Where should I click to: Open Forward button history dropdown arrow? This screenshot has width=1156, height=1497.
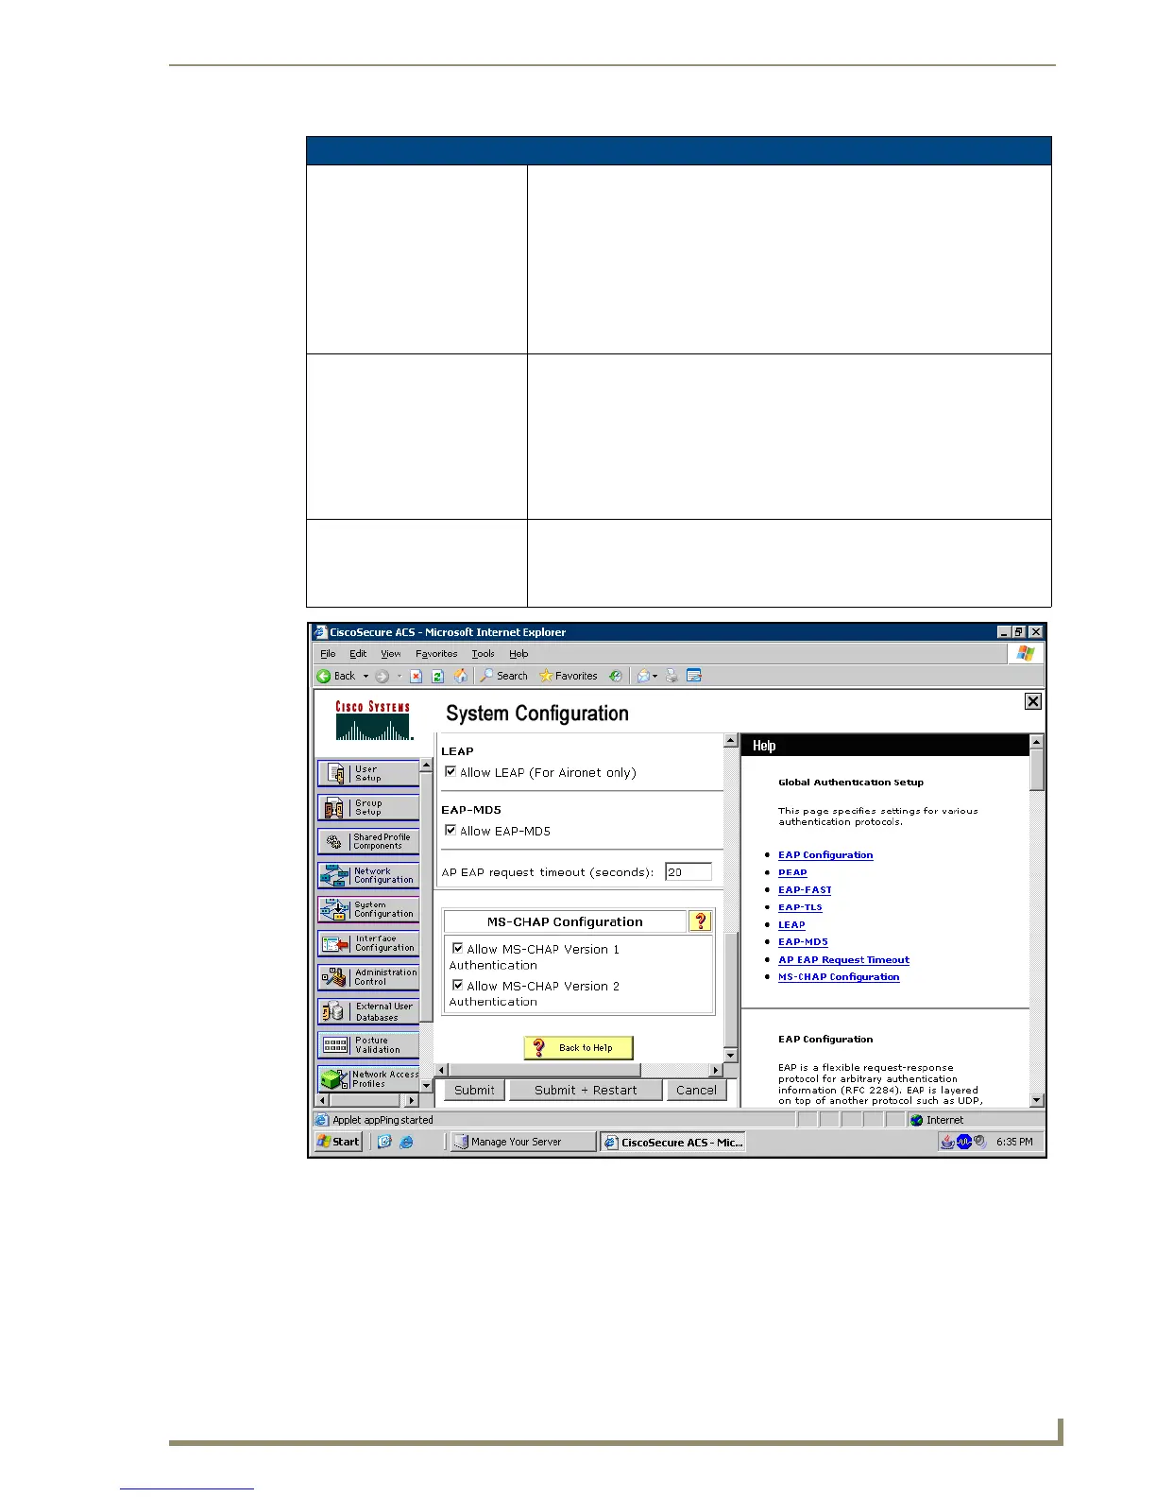(x=399, y=676)
